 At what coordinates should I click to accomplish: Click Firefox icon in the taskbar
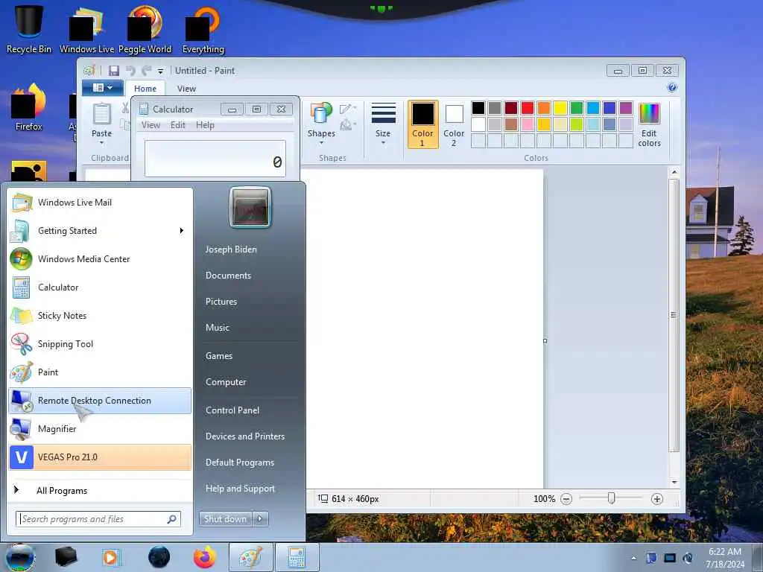coord(204,557)
